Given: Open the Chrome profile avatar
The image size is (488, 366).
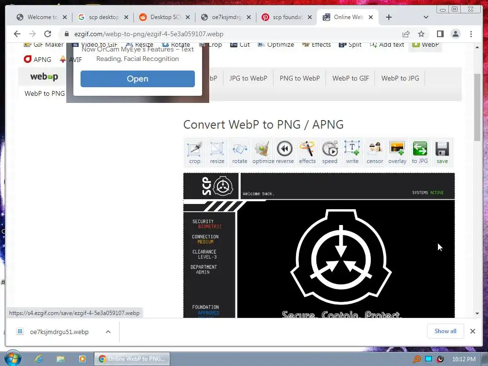Looking at the screenshot, I should (455, 34).
